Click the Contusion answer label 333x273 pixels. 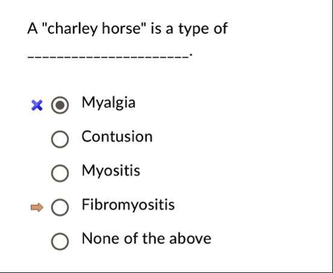tap(117, 136)
